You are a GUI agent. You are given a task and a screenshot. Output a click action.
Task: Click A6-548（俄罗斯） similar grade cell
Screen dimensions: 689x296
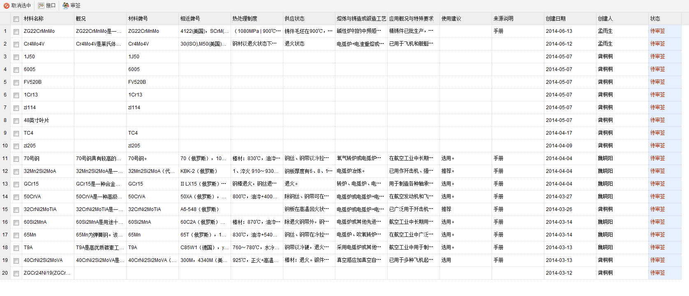pos(204,209)
